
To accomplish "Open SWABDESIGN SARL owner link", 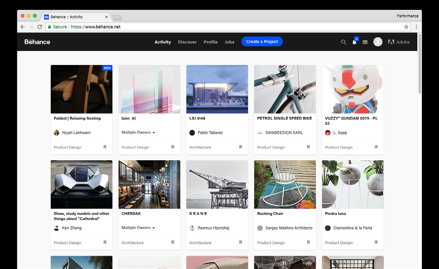I will (284, 133).
